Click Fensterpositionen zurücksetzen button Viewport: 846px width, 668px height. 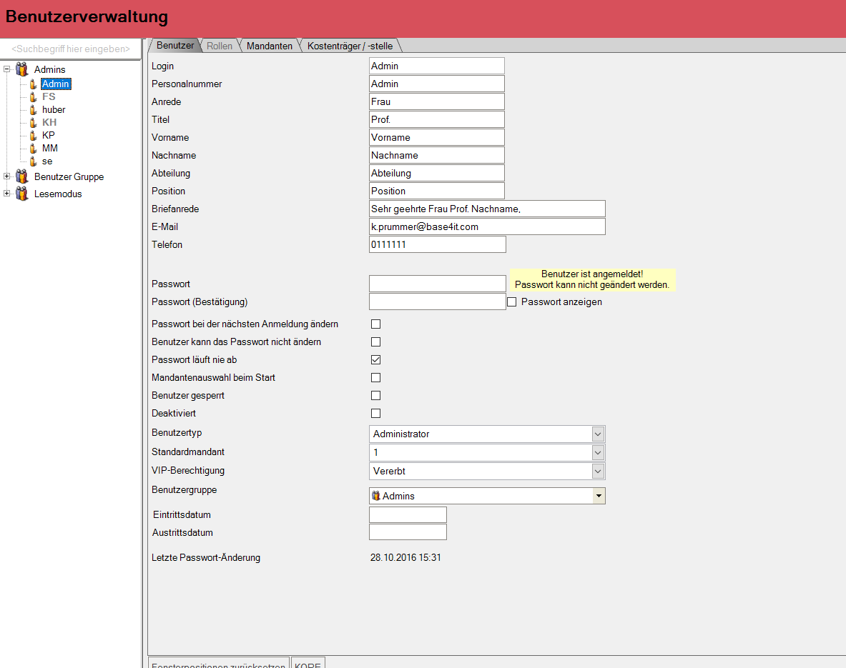(x=218, y=664)
